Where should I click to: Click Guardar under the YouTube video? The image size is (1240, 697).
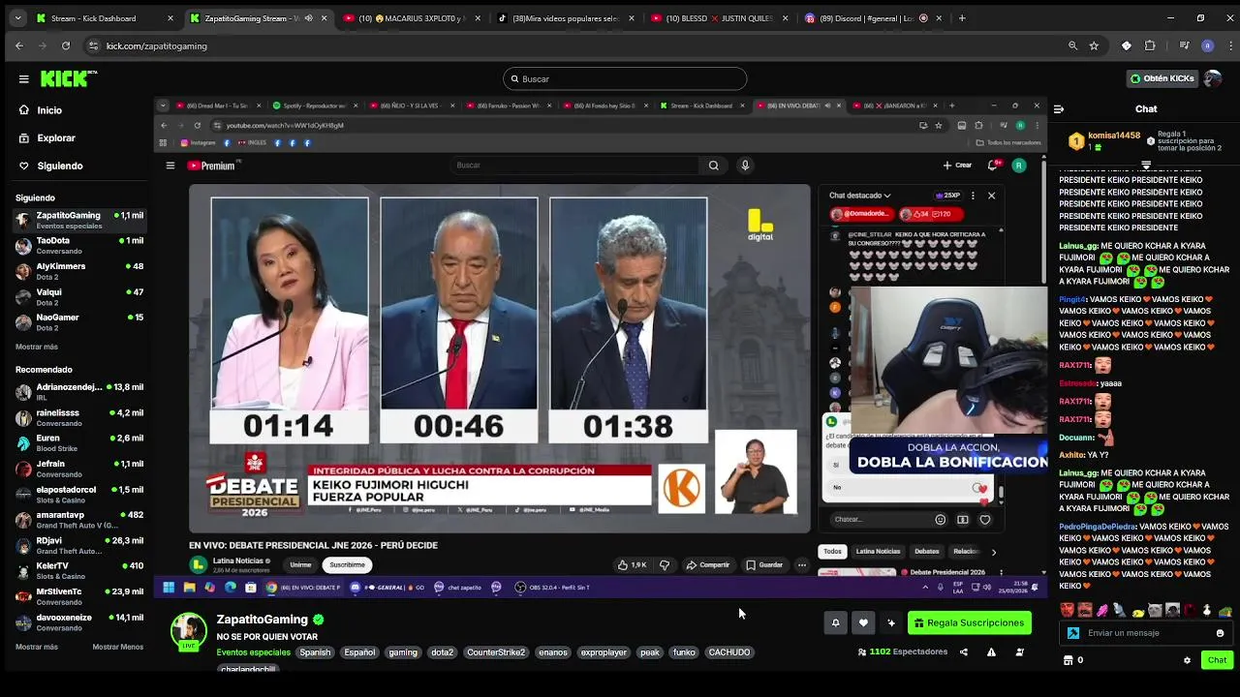click(x=763, y=565)
